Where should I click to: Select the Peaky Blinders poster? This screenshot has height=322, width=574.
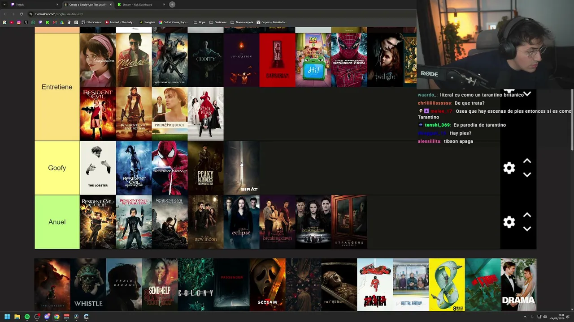tap(205, 168)
